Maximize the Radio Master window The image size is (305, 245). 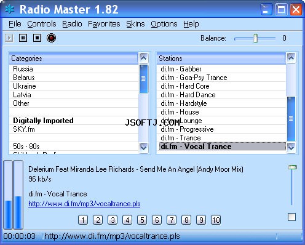click(x=281, y=9)
